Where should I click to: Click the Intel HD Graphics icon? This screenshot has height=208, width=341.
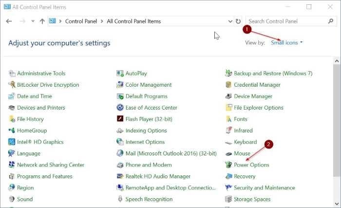(x=12, y=142)
